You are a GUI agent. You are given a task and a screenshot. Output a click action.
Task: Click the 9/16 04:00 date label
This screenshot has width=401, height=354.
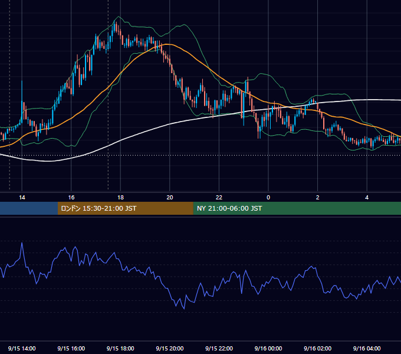pyautogui.click(x=367, y=348)
